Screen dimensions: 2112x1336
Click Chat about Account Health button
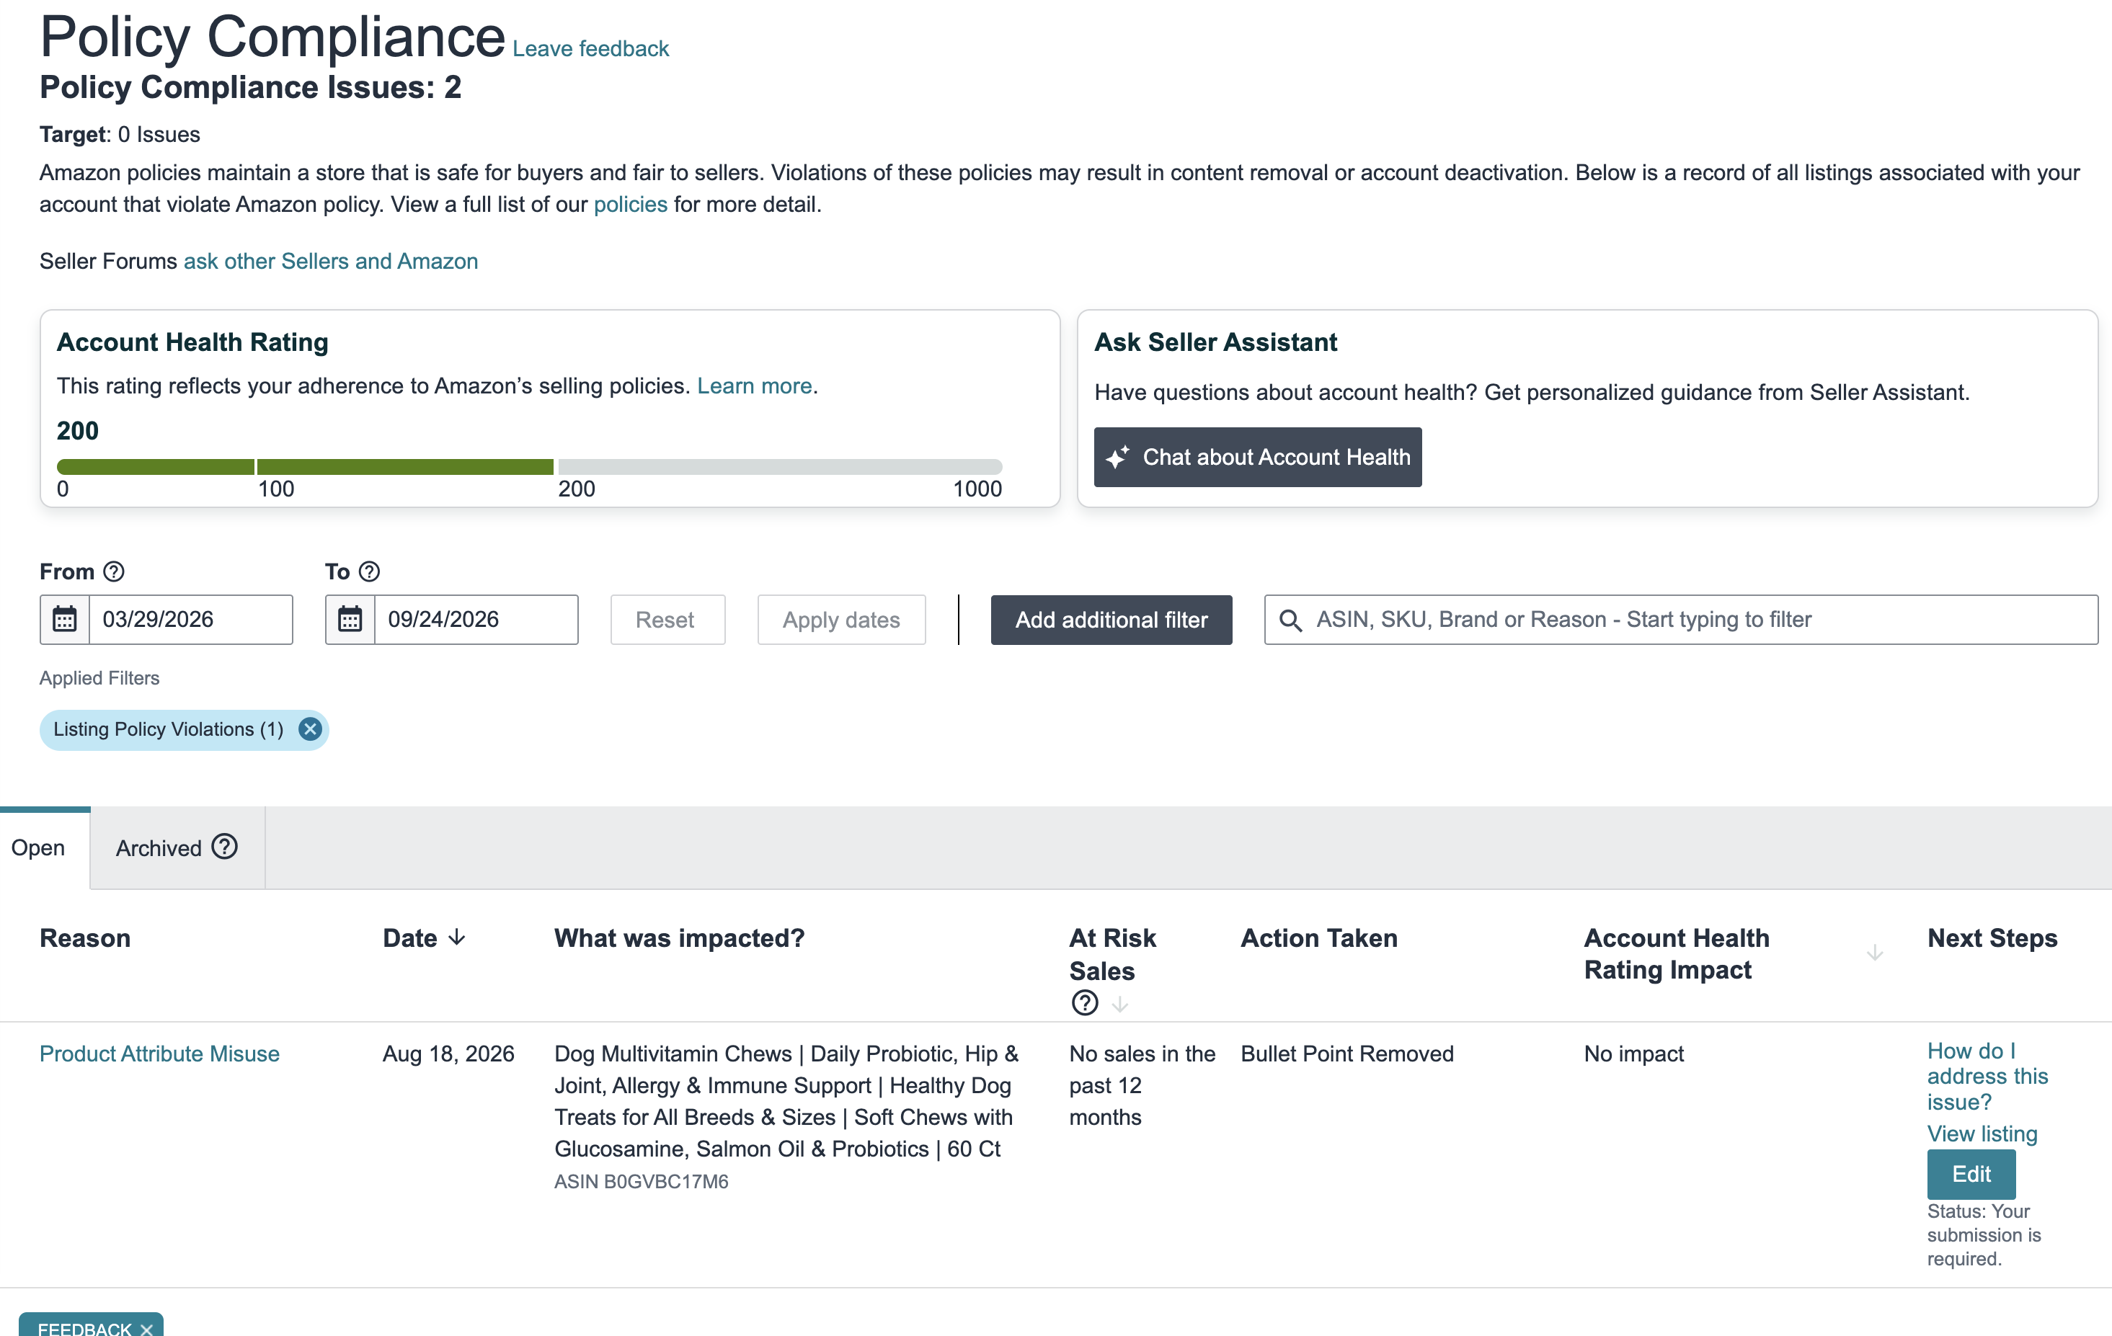[1258, 458]
